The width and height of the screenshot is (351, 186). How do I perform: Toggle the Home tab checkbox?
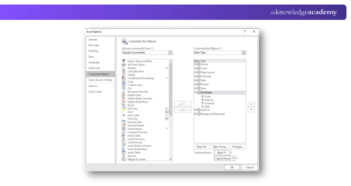tap(199, 64)
